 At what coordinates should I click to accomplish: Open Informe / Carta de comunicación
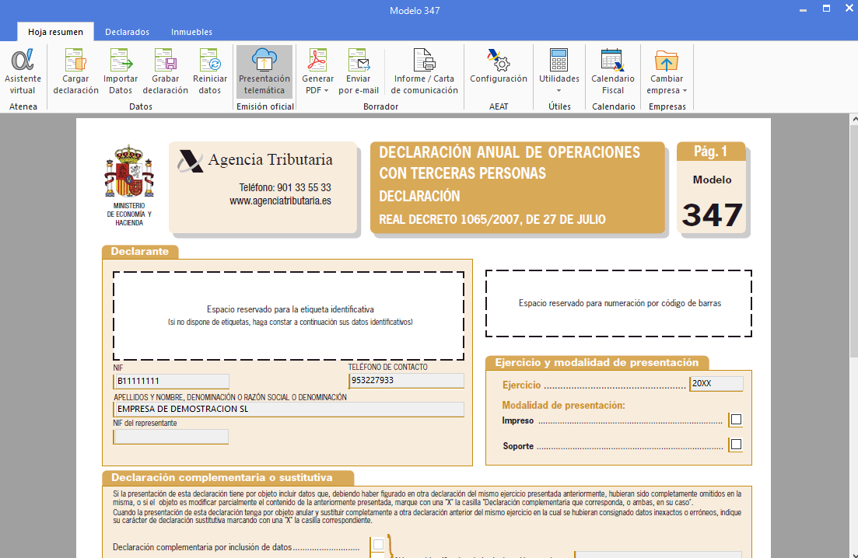coord(424,71)
